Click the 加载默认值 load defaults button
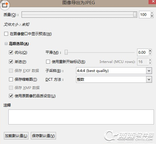This screenshot has height=144, width=156. pos(16,136)
